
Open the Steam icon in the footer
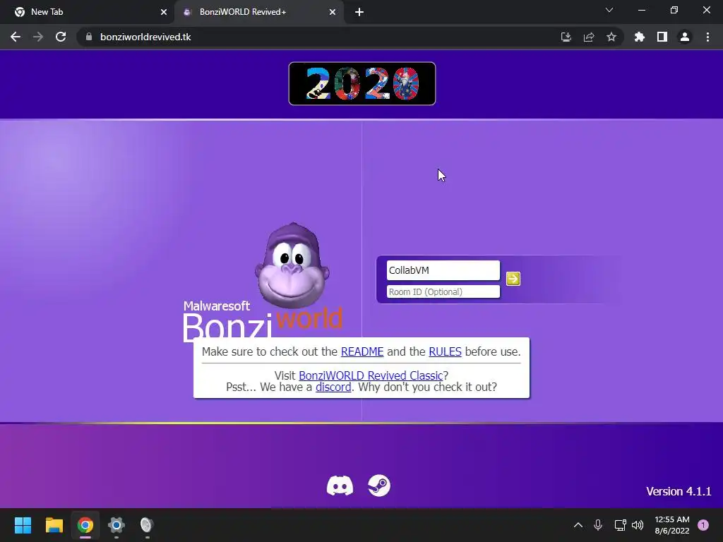tap(379, 486)
